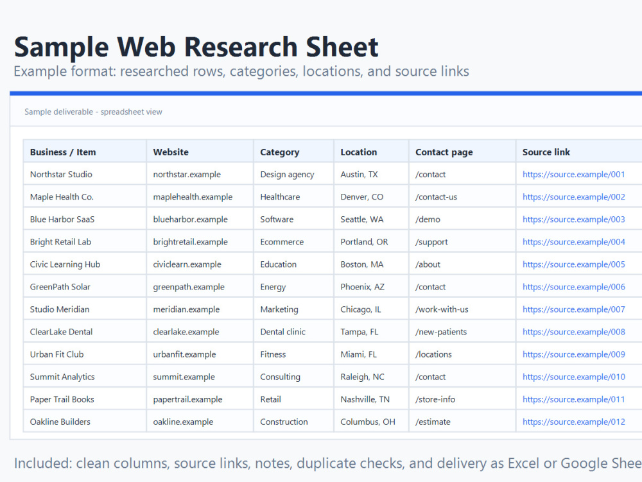Click the brightretail.example website cell
The height and width of the screenshot is (482, 642).
(200, 242)
